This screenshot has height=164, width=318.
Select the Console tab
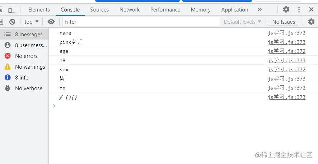(x=70, y=10)
